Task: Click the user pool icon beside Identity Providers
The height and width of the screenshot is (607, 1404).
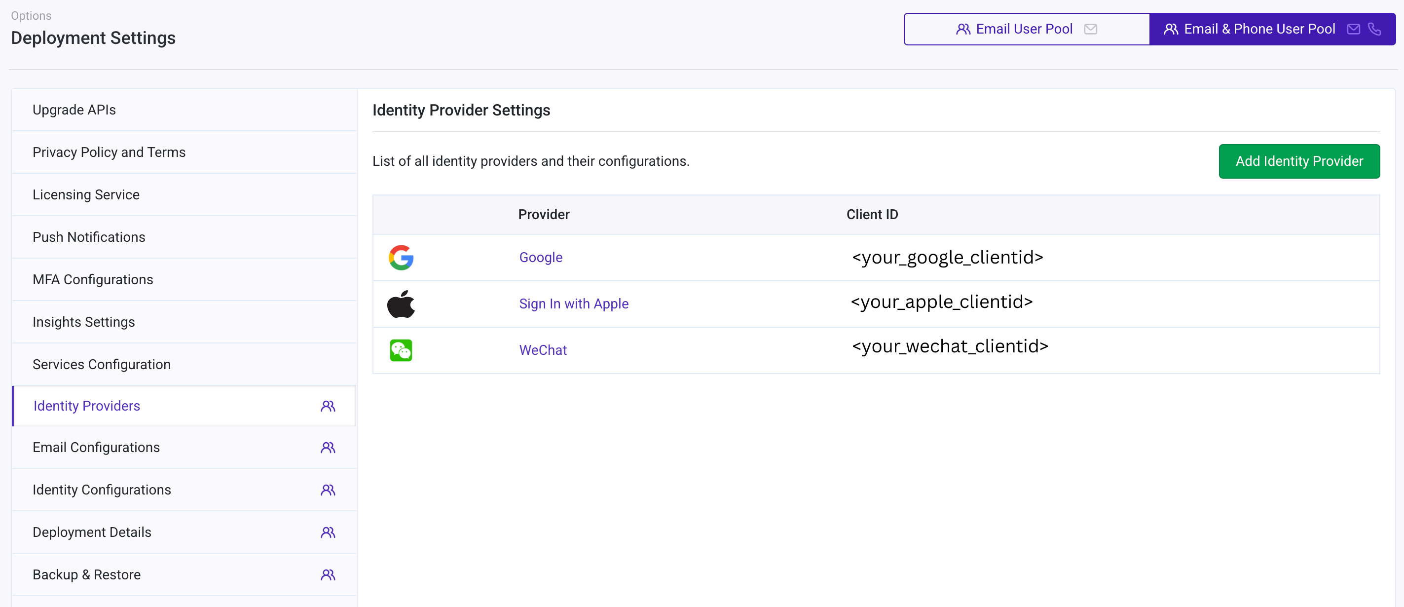Action: point(328,406)
